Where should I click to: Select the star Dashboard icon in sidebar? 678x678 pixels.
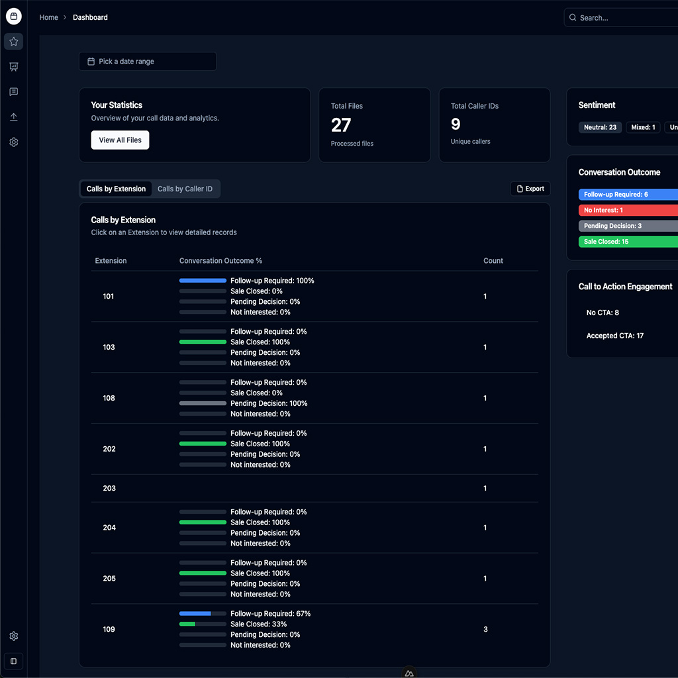point(13,41)
